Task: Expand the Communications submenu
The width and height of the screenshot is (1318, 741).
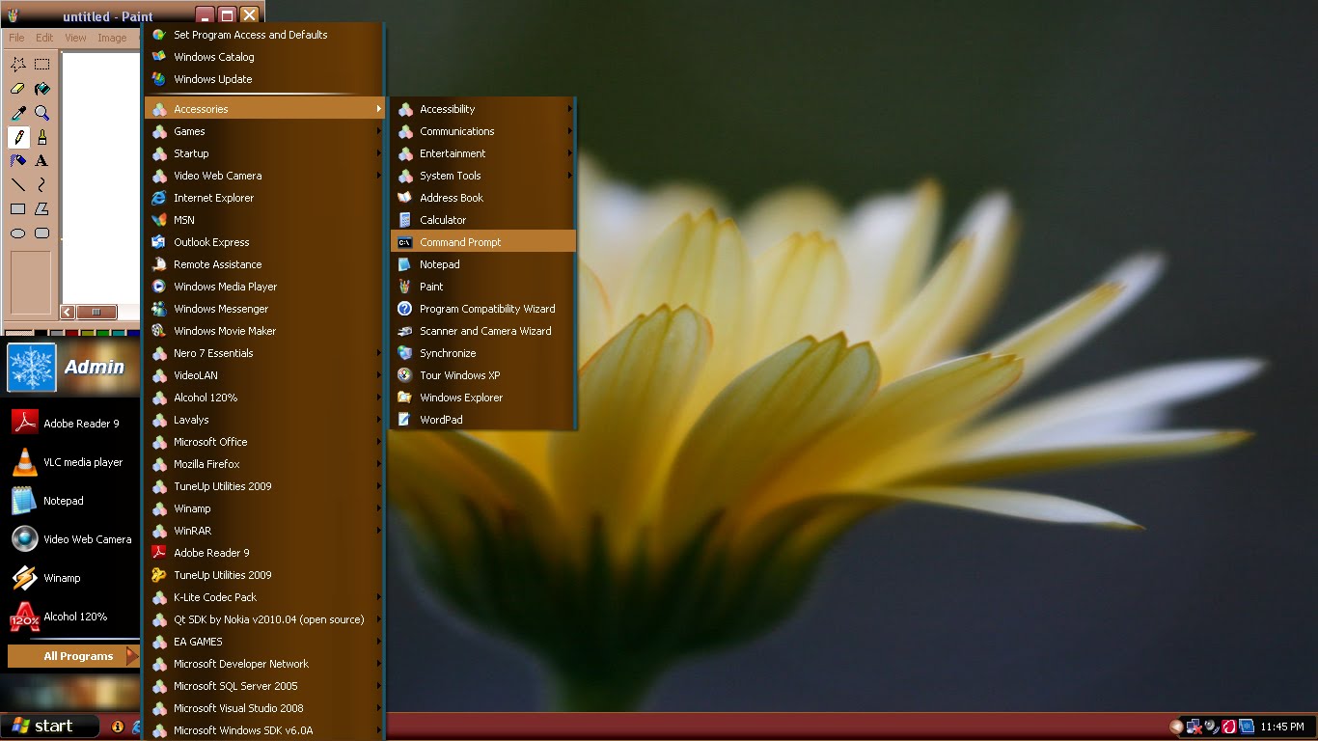Action: coord(482,131)
